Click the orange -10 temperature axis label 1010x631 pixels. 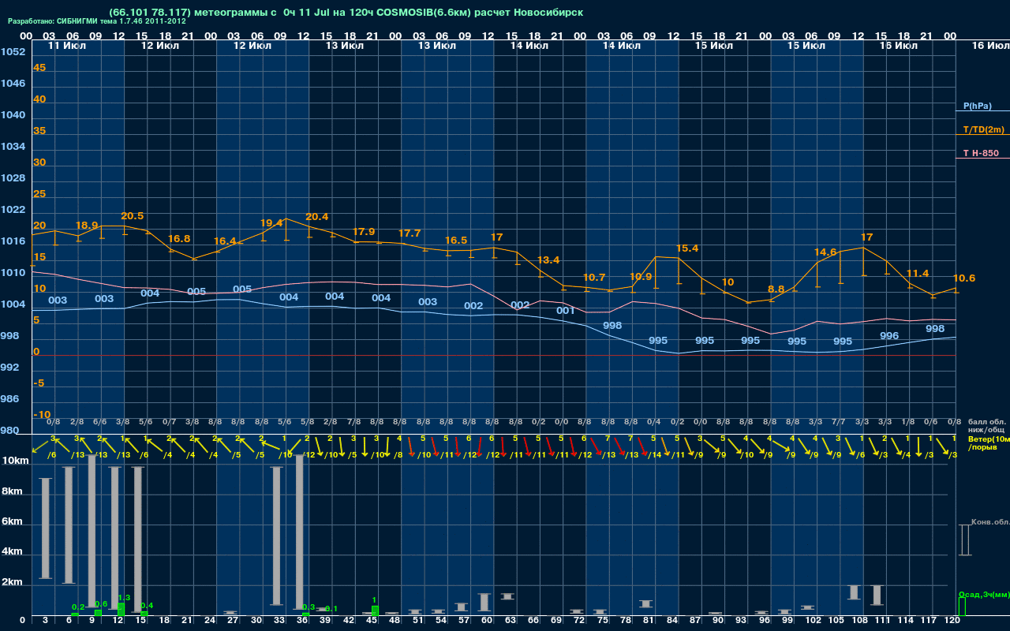(x=42, y=415)
